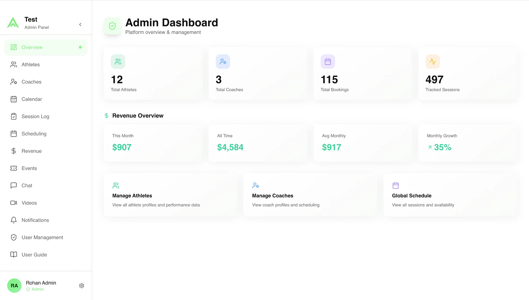
Task: Open settings via the gear icon
Action: (82, 286)
